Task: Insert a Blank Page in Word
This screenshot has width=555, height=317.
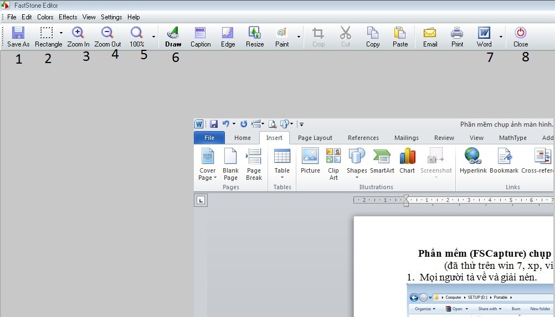Action: point(230,164)
